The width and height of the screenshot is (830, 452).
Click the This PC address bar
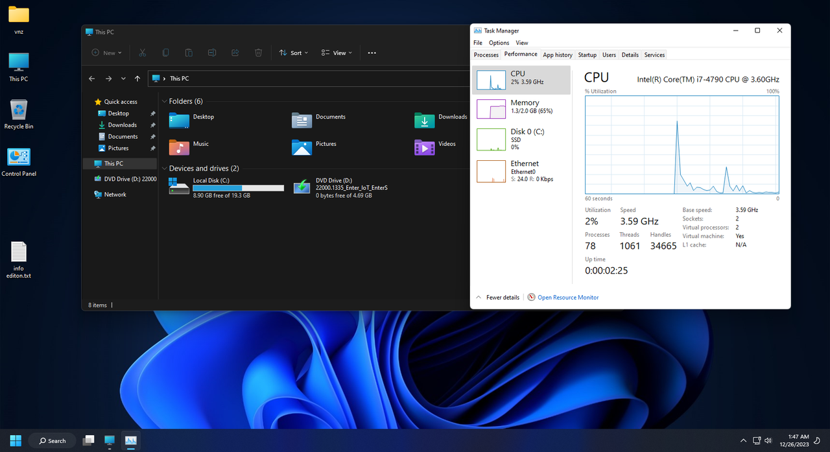click(x=309, y=78)
